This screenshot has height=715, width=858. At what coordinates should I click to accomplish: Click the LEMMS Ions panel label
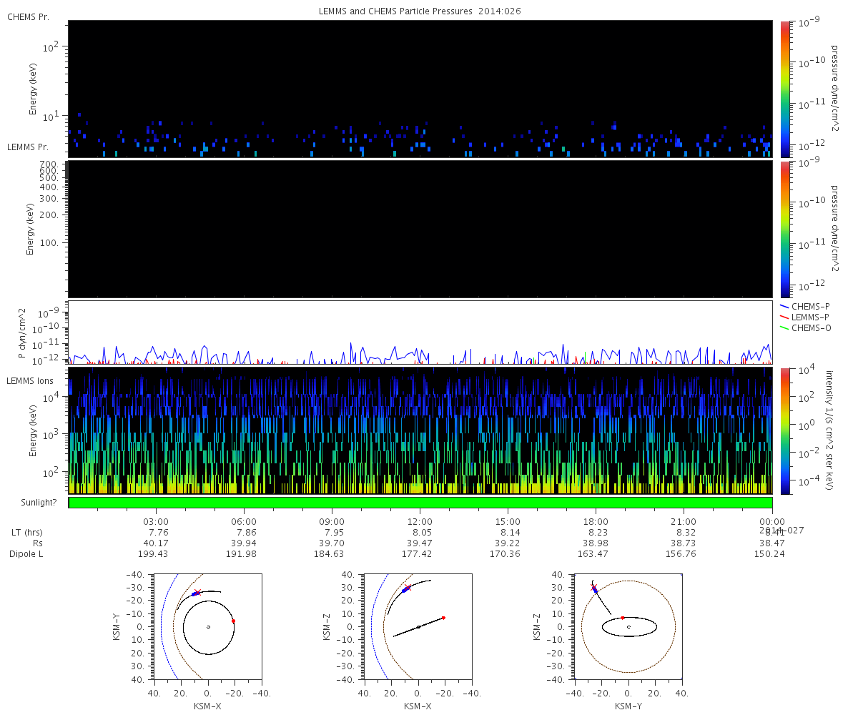pos(29,381)
